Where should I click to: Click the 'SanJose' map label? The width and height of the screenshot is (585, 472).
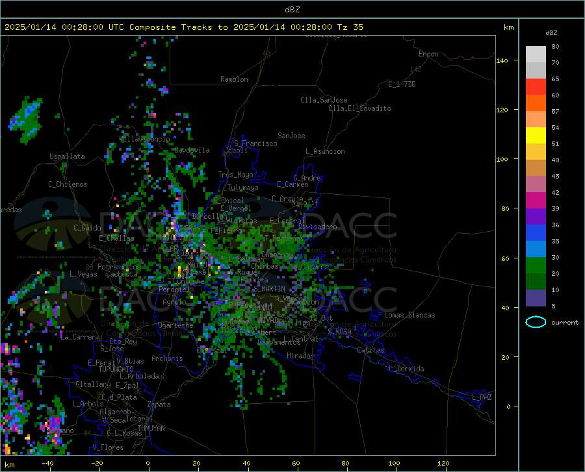(x=291, y=136)
